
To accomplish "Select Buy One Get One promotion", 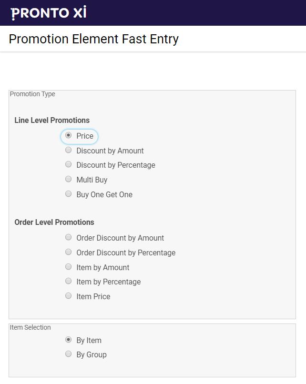I will [68, 194].
